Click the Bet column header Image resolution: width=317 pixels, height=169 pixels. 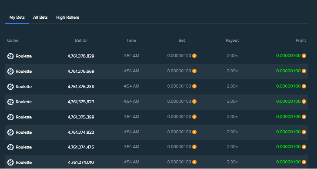coord(182,41)
